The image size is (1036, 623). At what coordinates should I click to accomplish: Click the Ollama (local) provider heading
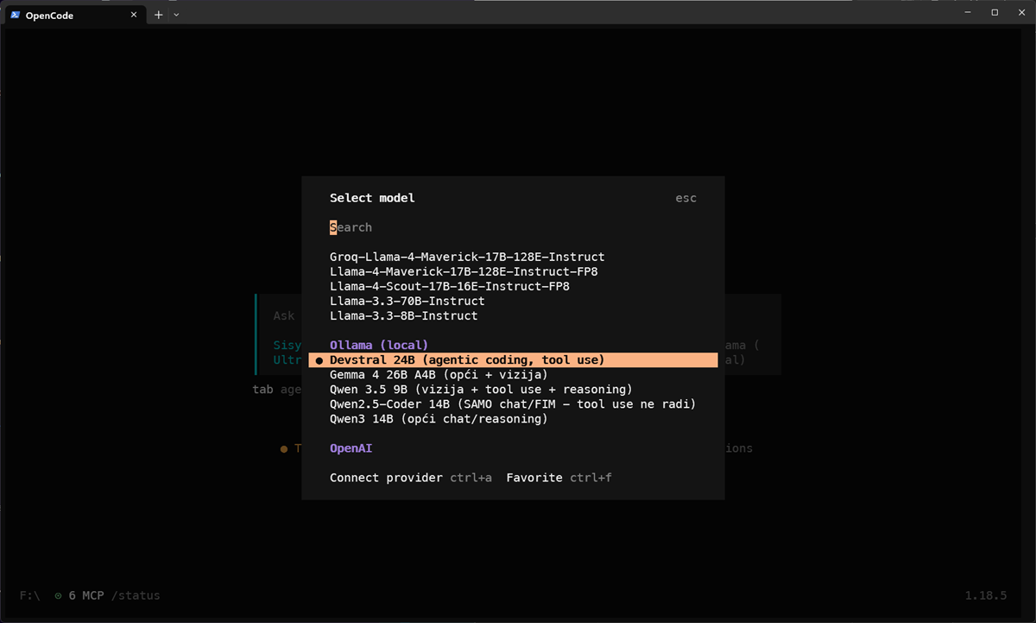pyautogui.click(x=379, y=345)
